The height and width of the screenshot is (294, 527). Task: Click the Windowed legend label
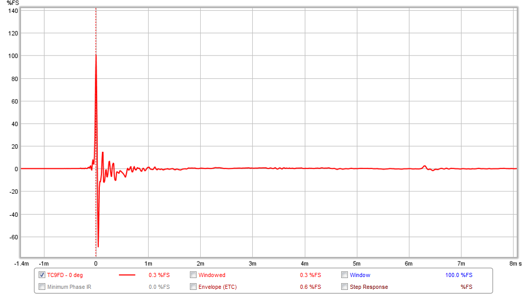pos(212,275)
